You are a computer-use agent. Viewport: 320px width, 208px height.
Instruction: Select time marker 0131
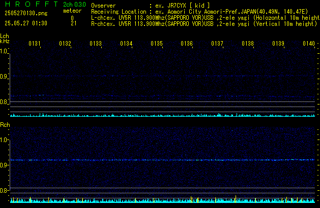click(x=35, y=44)
